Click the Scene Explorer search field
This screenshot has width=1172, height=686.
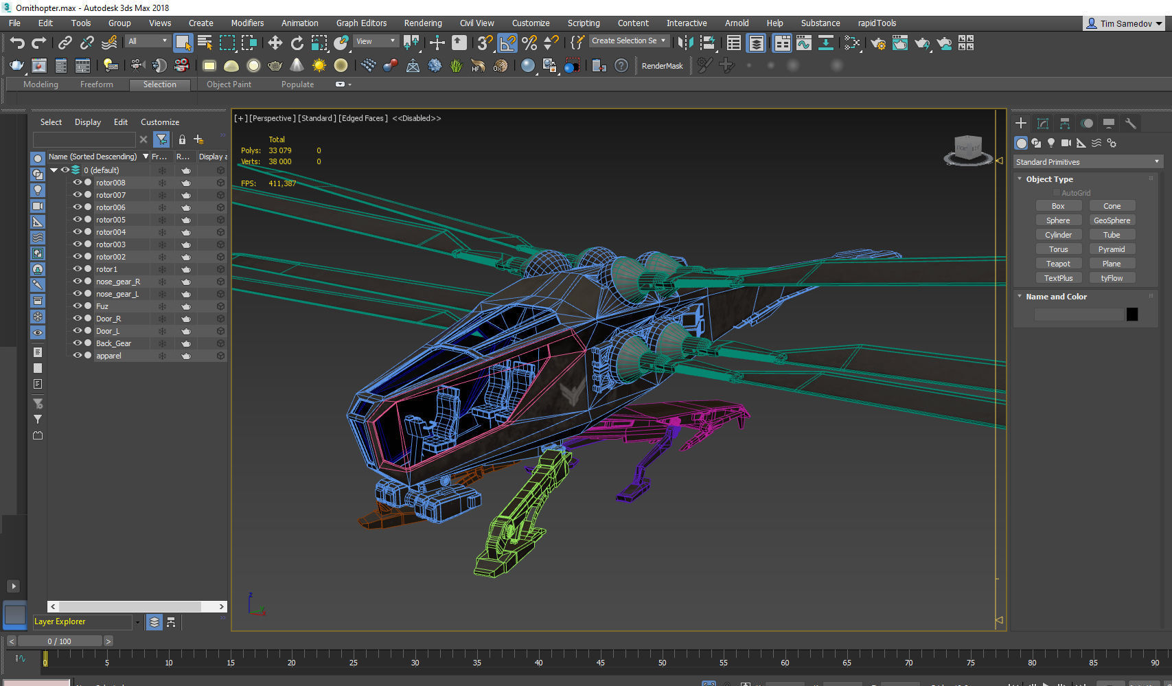click(x=84, y=139)
